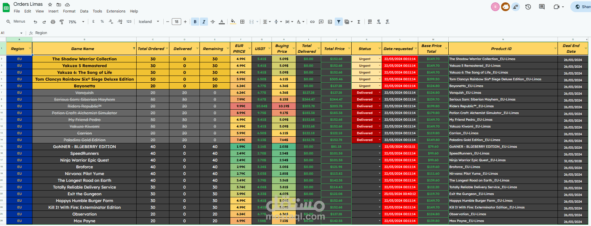Set left-to-right text direction
591x226 pixels.
[x=379, y=22]
